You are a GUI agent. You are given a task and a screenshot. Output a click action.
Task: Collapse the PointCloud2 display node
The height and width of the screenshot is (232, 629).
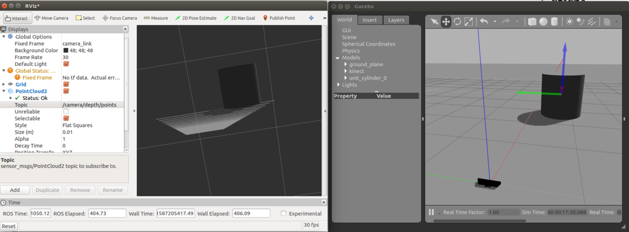4,91
